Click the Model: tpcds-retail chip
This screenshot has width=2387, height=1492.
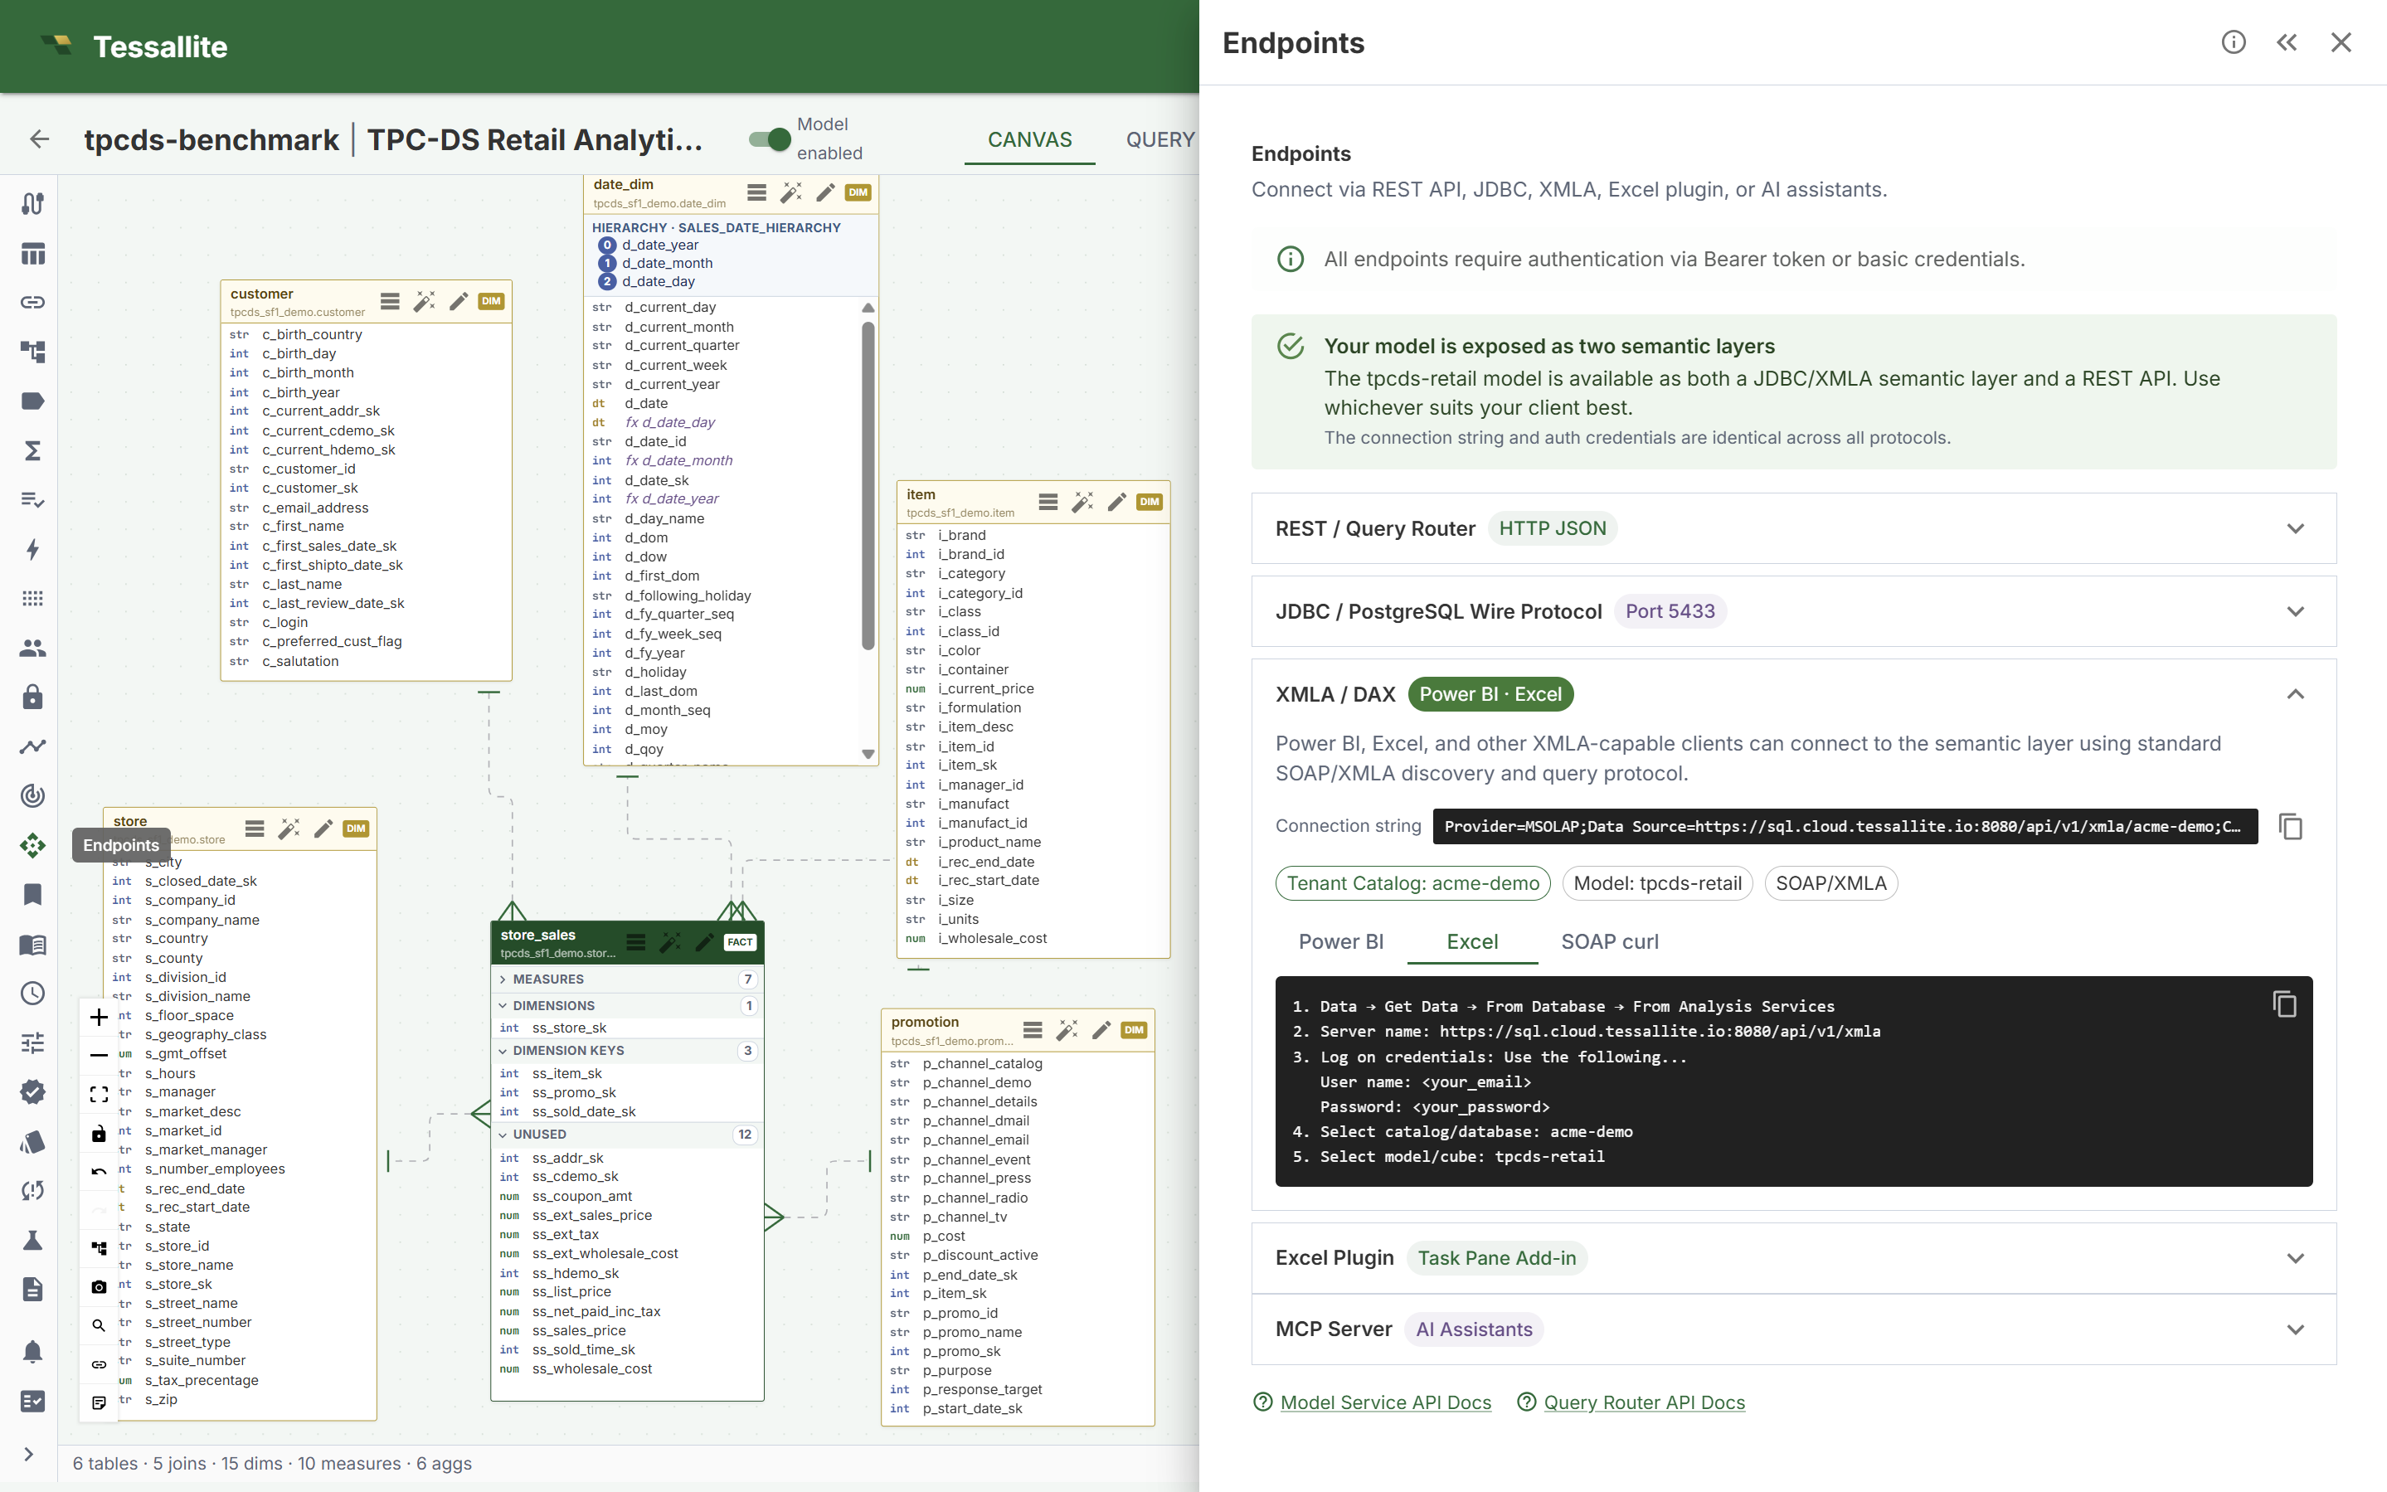coord(1657,883)
